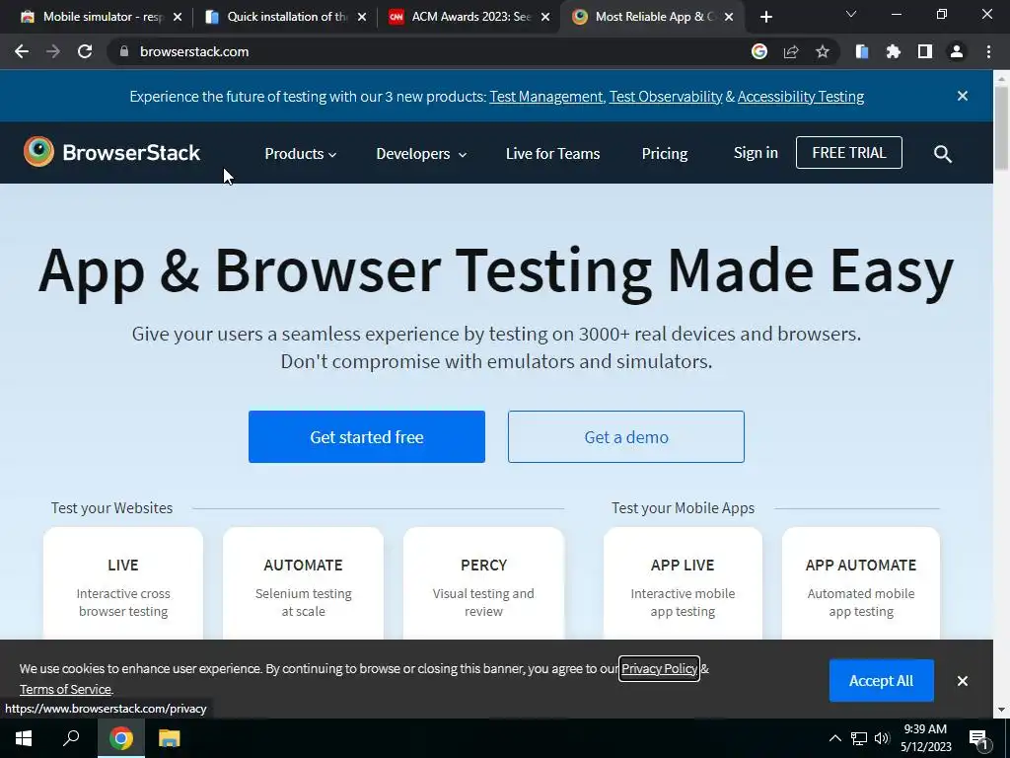This screenshot has width=1010, height=758.
Task: Click Get started free button
Action: pos(367,436)
